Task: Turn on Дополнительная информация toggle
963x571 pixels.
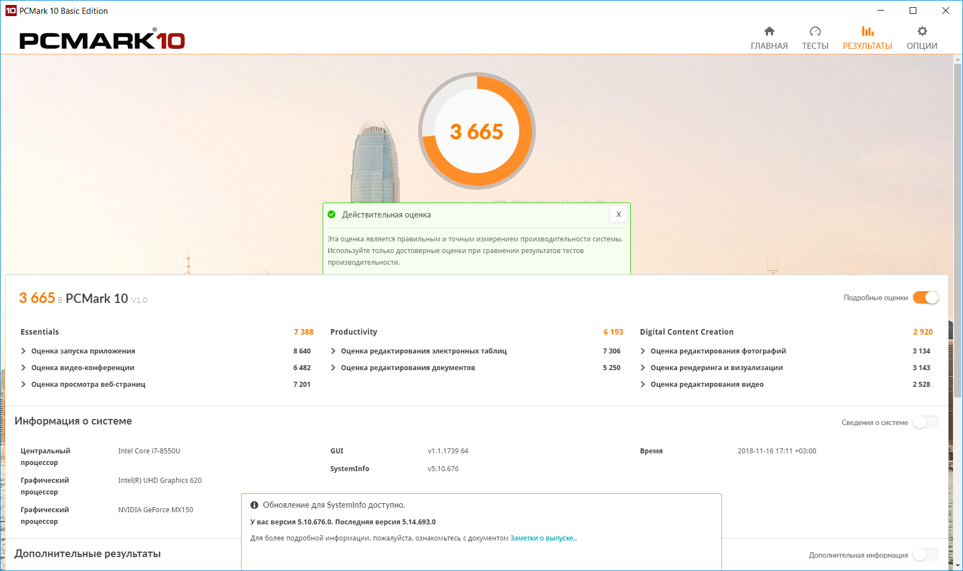Action: pyautogui.click(x=925, y=555)
